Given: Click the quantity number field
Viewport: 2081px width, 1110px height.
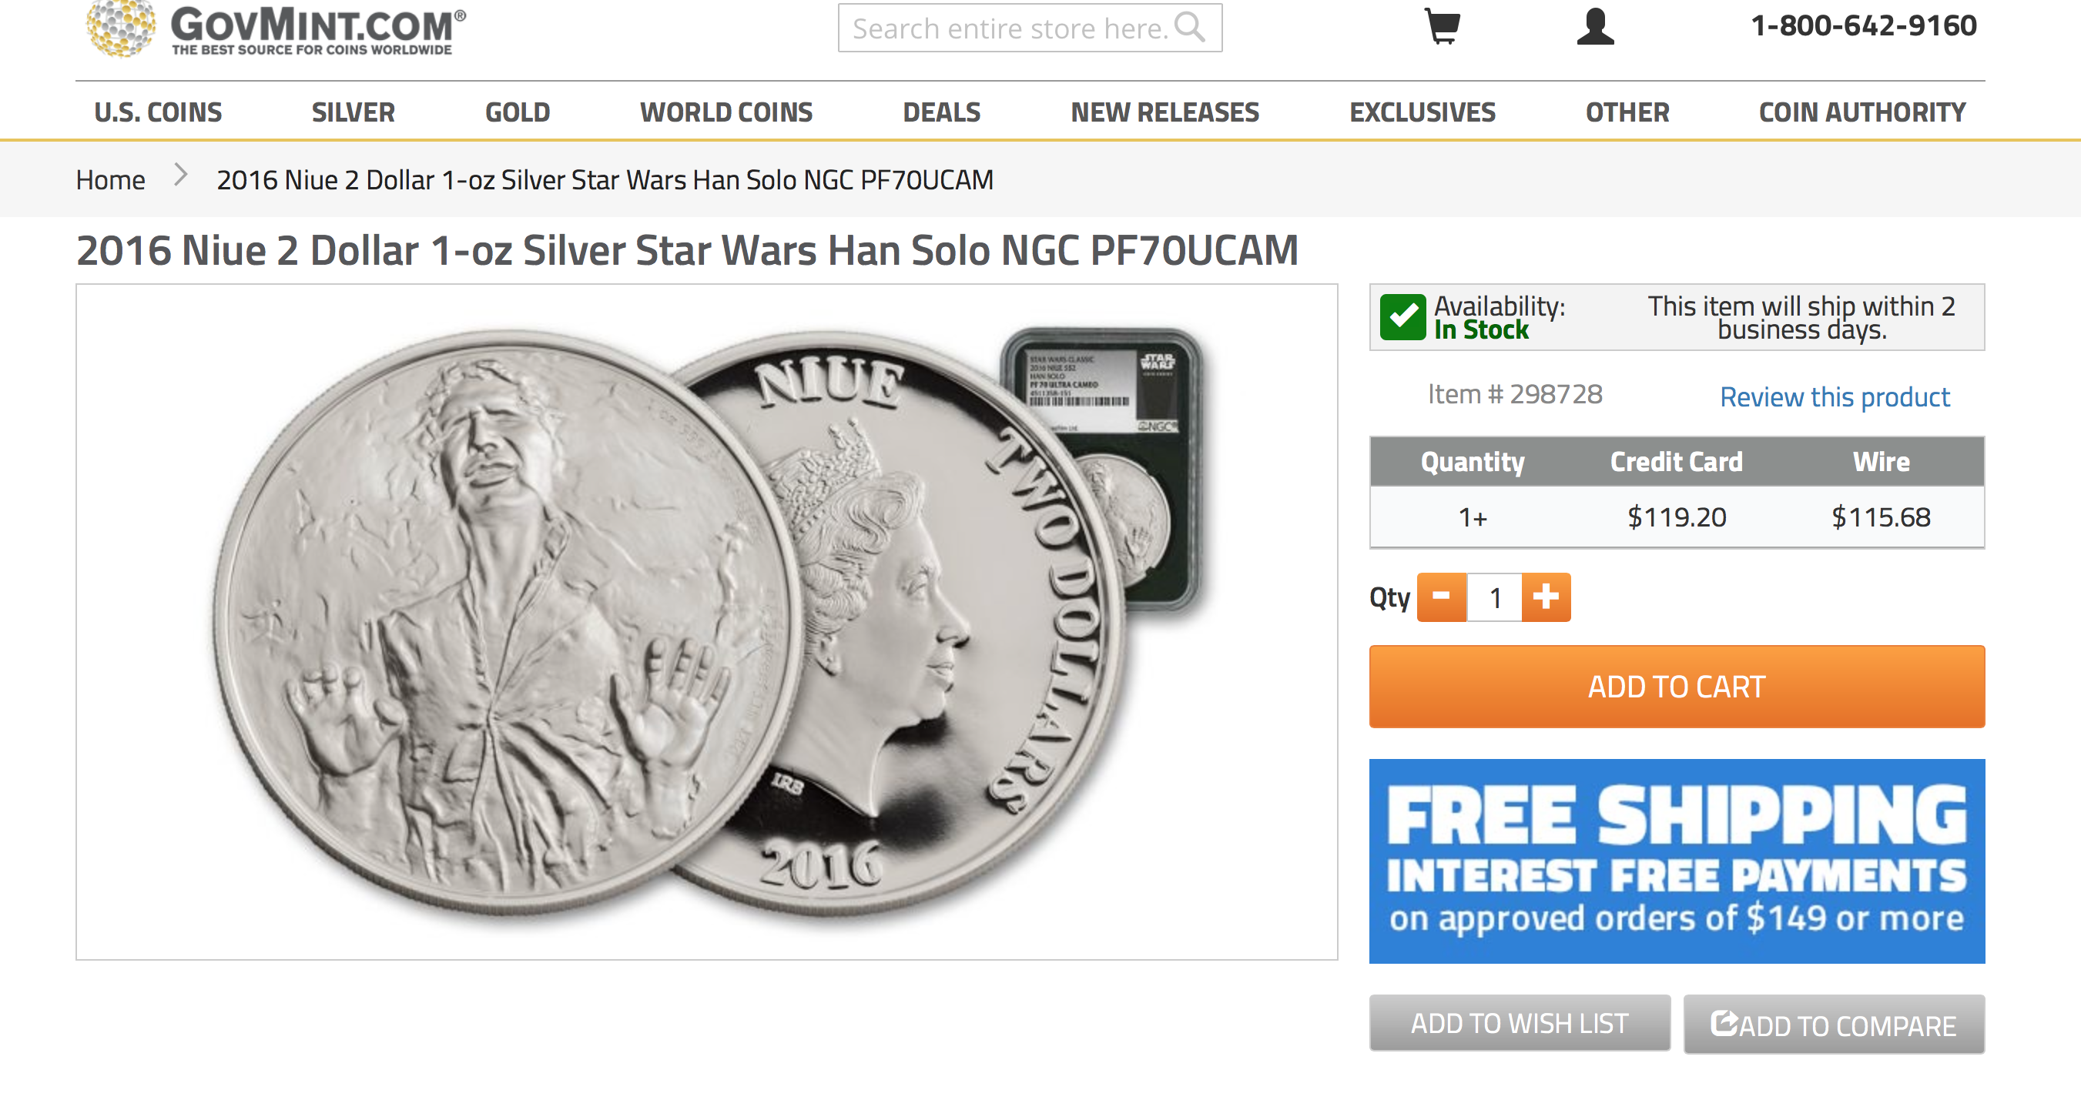Looking at the screenshot, I should click(1494, 597).
